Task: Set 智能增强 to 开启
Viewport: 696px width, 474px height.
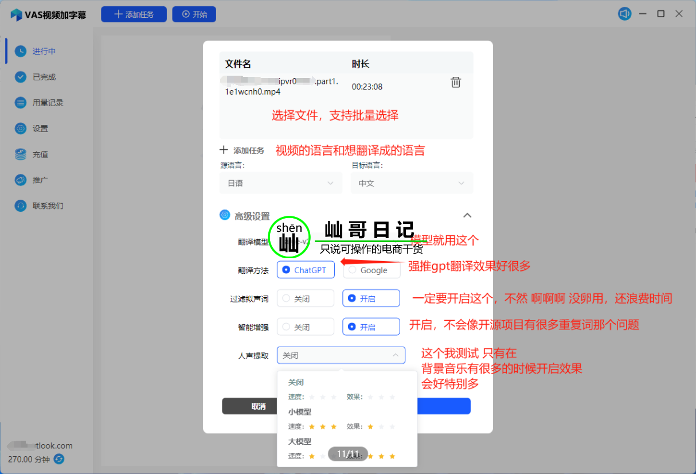Action: (x=372, y=327)
